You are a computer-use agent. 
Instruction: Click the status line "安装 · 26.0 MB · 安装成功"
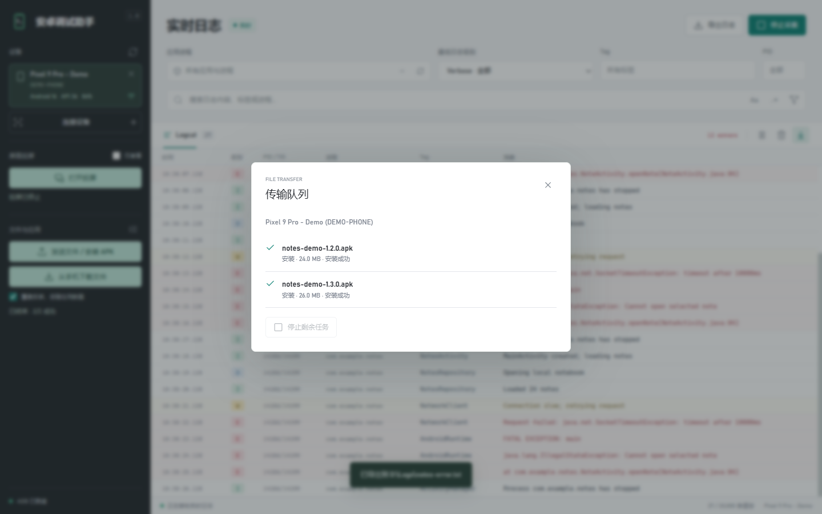(x=316, y=296)
